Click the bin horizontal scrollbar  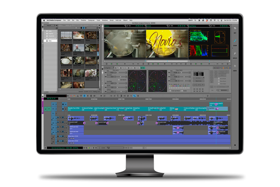(x=79, y=89)
